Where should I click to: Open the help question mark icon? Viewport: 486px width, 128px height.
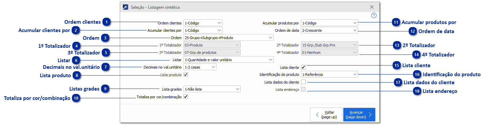click(374, 15)
